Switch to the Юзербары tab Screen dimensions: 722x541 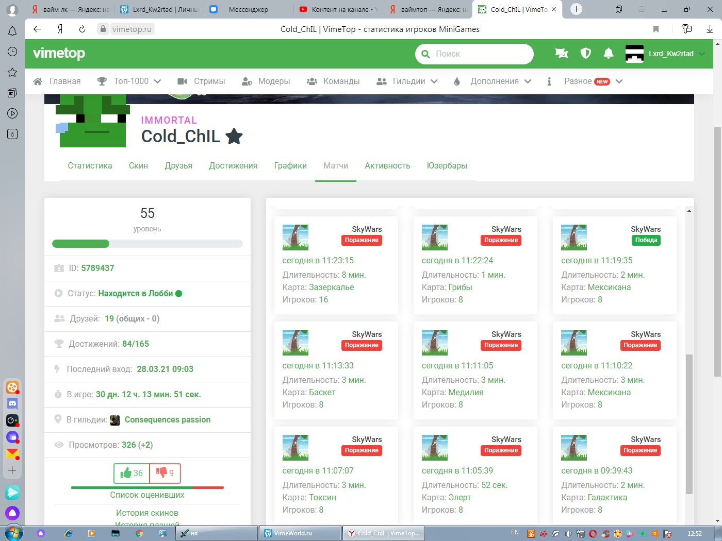click(x=447, y=165)
